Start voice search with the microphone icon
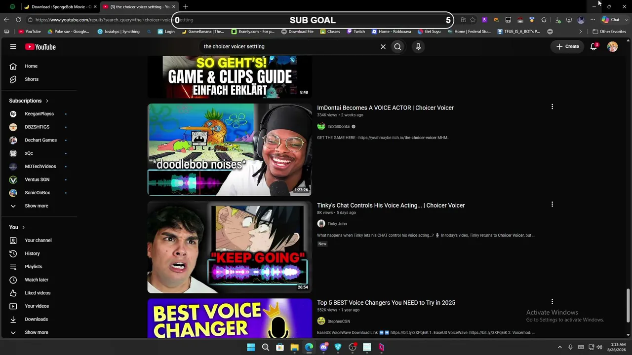Viewport: 632px width, 355px height. 418,46
